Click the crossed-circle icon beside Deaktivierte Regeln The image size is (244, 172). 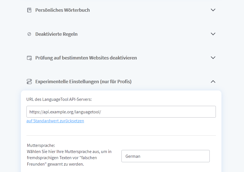(x=29, y=34)
